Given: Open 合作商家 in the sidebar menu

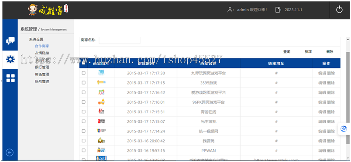Looking at the screenshot, I should tap(42, 46).
